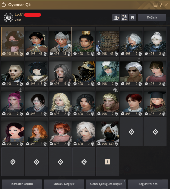The height and width of the screenshot is (189, 170).
Task: Click the Sunucu Değiştir button
Action: click(x=64, y=184)
